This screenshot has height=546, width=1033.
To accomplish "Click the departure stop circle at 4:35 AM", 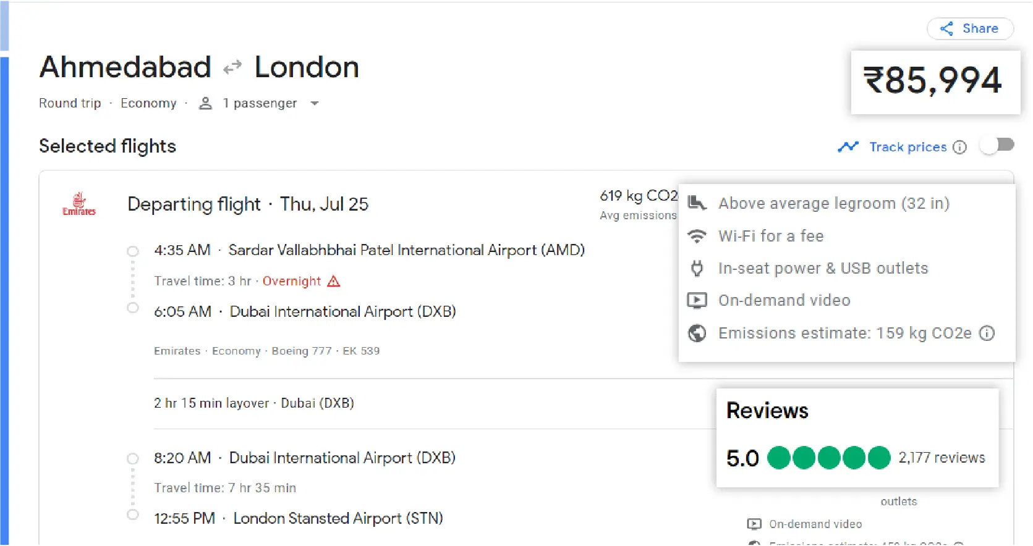I will 132,251.
